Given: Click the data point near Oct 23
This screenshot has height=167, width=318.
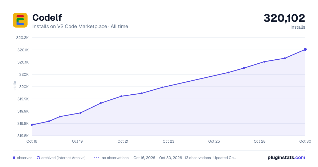Looking at the screenshot, I should click(162, 87).
